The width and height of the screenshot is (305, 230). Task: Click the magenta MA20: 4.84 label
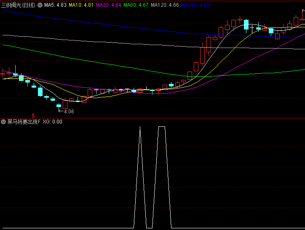click(x=109, y=5)
